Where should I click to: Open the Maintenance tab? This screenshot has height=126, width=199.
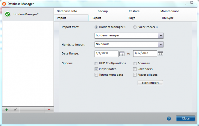pyautogui.click(x=170, y=11)
